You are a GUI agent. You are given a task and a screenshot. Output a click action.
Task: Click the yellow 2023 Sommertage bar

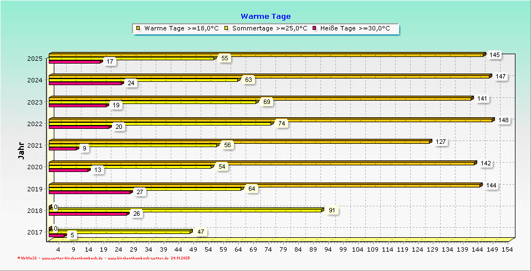click(152, 102)
